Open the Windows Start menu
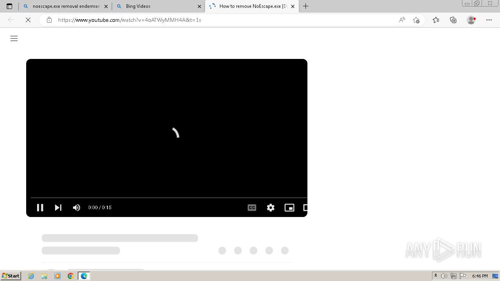This screenshot has height=281, width=500. [11, 276]
